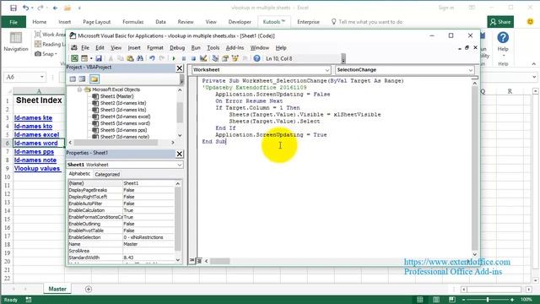540x304 pixels.
Task: Select the Master sheet tab
Action: pyautogui.click(x=57, y=289)
